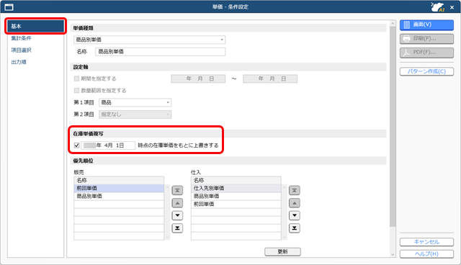Select 商品別単価 in 仕入 priority list
Viewport: 461px width, 265px height.
236,196
